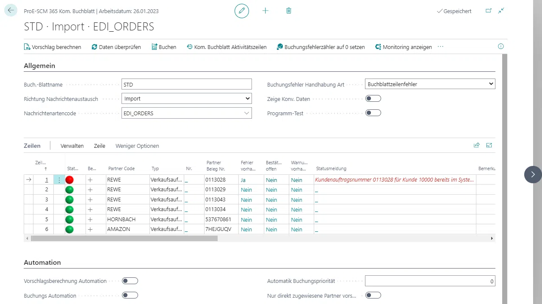Open page in new window icon
Screen dimensions: 542x304
[489, 11]
